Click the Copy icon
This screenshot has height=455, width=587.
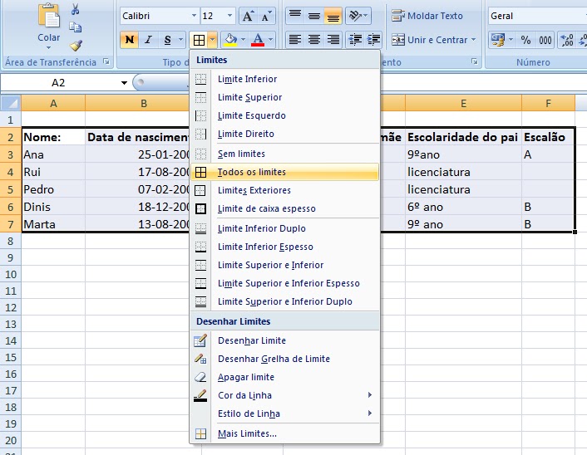coord(76,27)
